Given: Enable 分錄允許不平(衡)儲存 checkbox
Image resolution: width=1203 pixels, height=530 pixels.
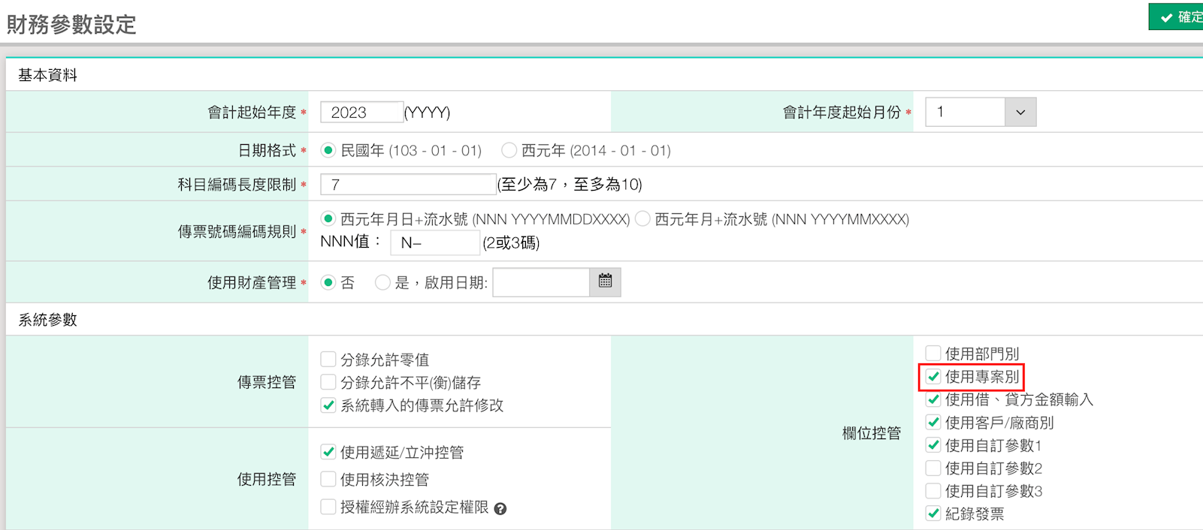Looking at the screenshot, I should (328, 382).
